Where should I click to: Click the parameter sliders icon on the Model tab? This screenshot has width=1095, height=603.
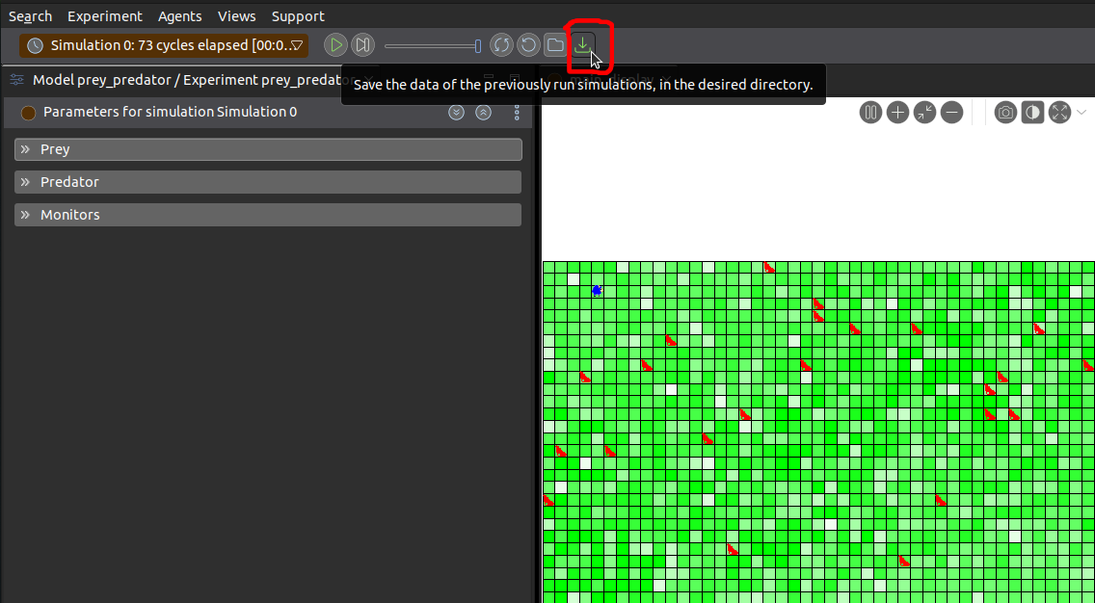point(17,80)
